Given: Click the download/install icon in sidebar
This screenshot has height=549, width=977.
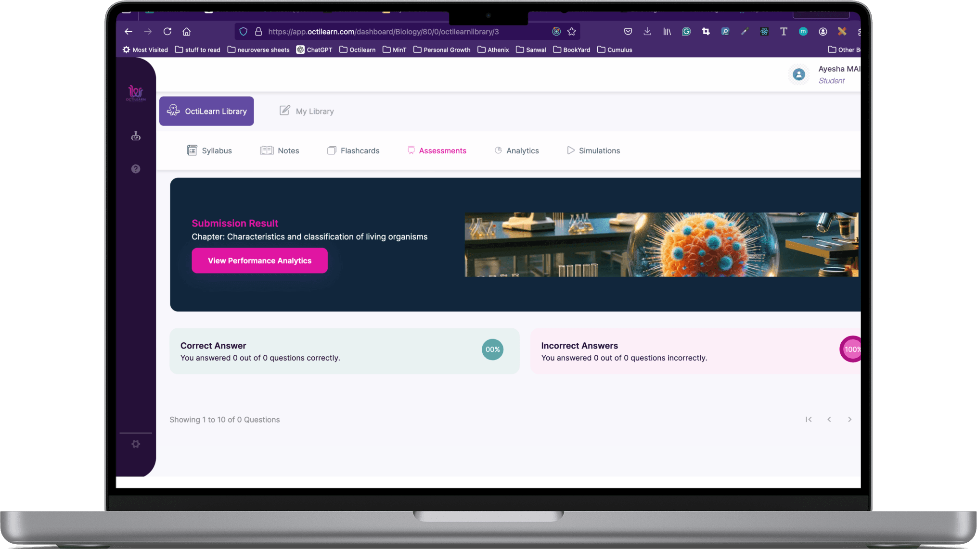Looking at the screenshot, I should coord(647,32).
